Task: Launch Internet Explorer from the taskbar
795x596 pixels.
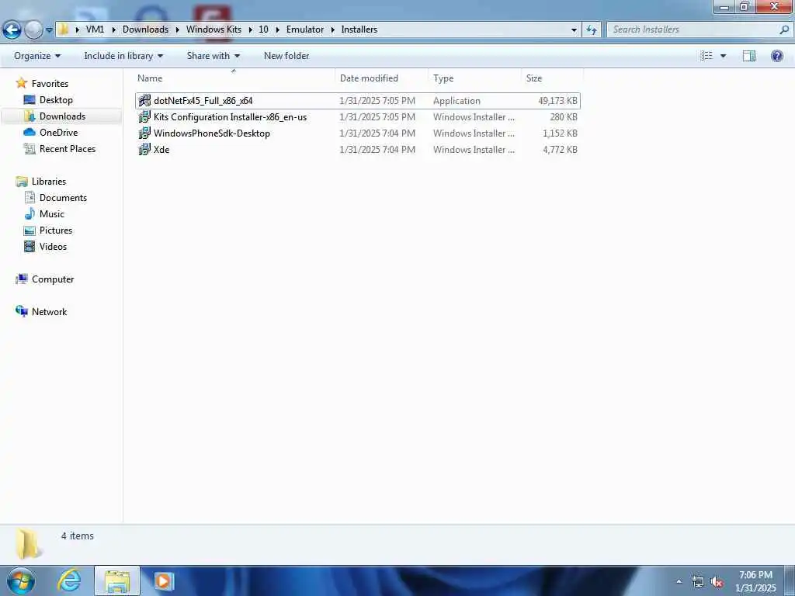Action: pyautogui.click(x=69, y=580)
